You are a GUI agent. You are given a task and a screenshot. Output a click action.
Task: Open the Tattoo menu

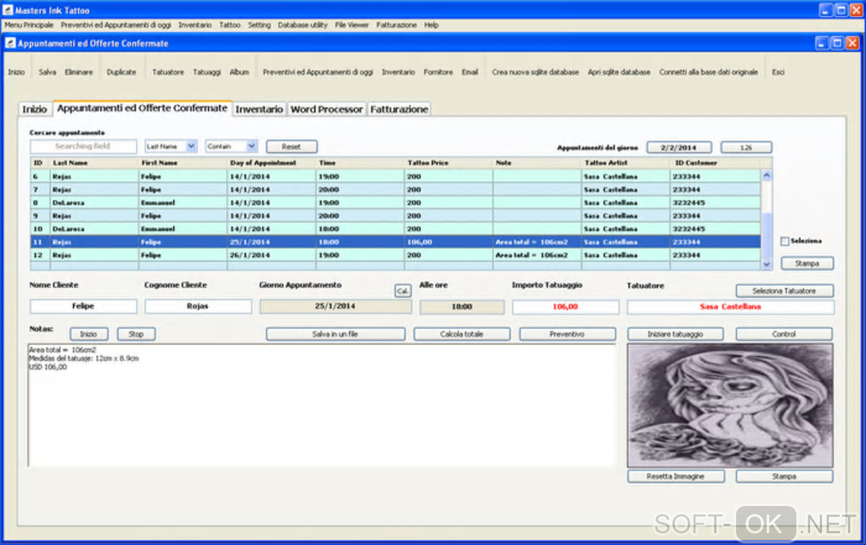tap(230, 25)
